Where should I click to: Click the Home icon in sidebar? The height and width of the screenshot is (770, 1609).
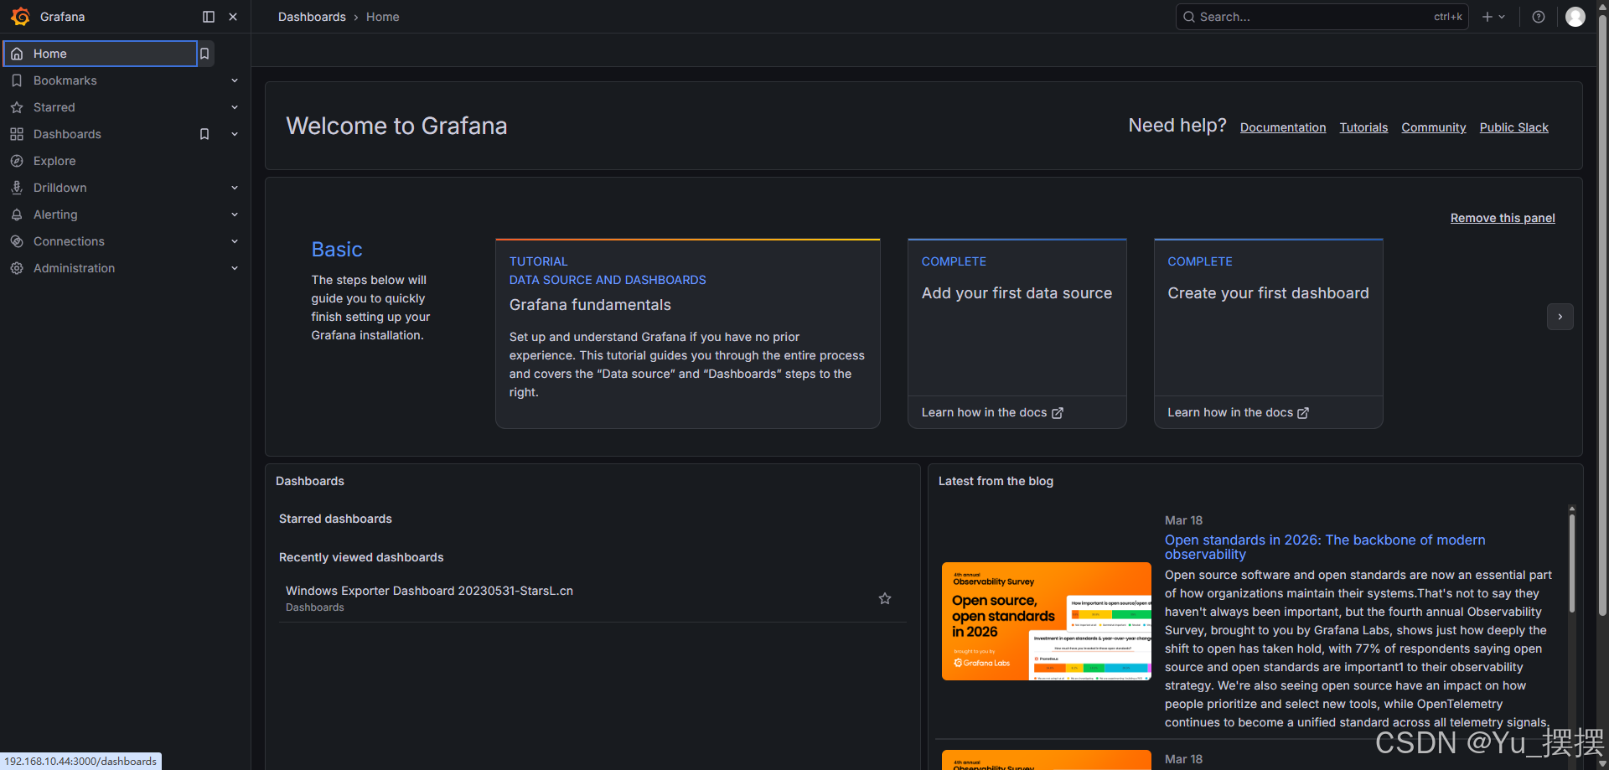pyautogui.click(x=17, y=54)
